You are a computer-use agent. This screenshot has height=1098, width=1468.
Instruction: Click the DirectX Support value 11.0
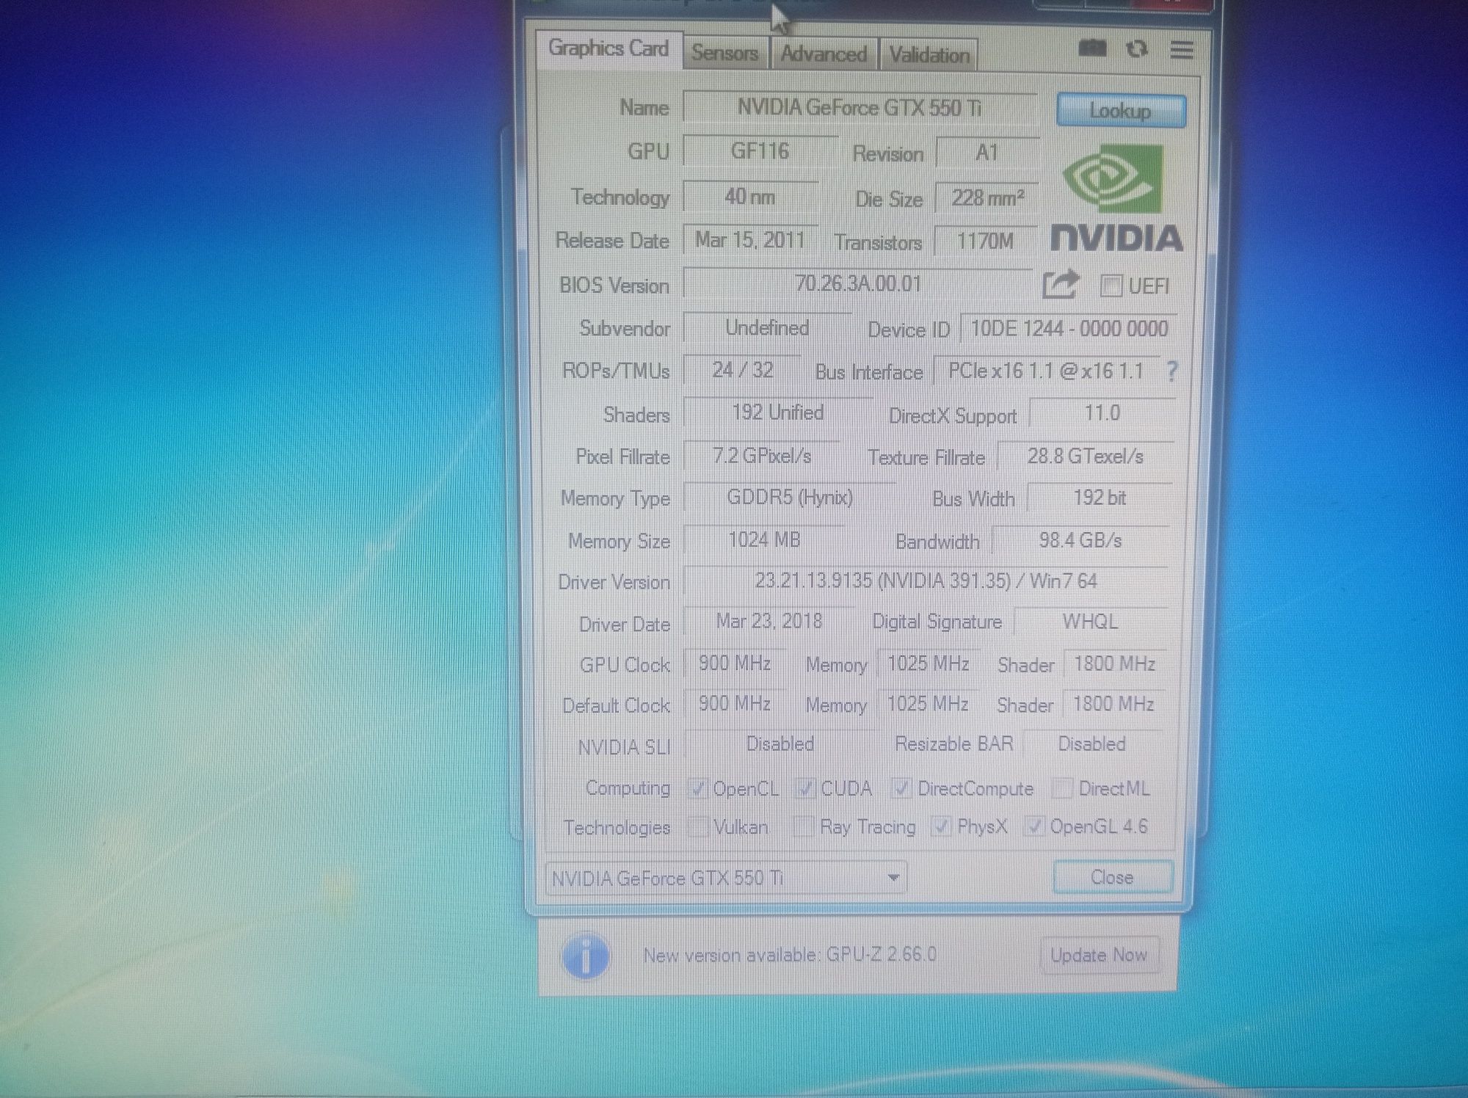pos(1102,413)
